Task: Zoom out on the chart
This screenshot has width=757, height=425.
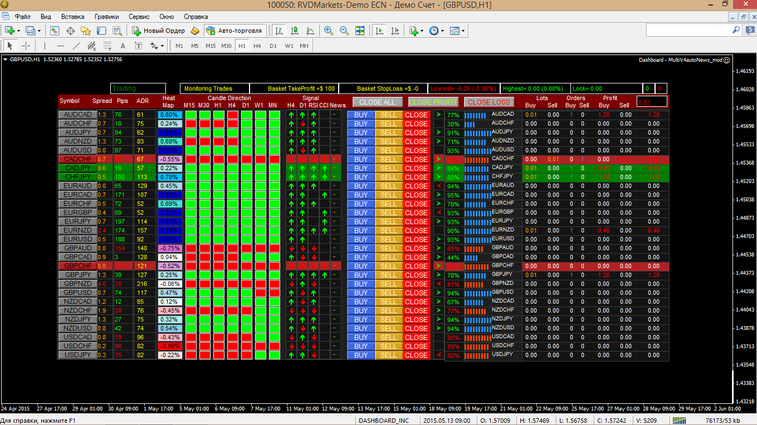Action: 344,31
